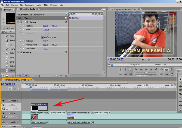The image size is (182, 128).
Task: Uncheck the Uniform Scale checkbox
Action: pos(42,37)
